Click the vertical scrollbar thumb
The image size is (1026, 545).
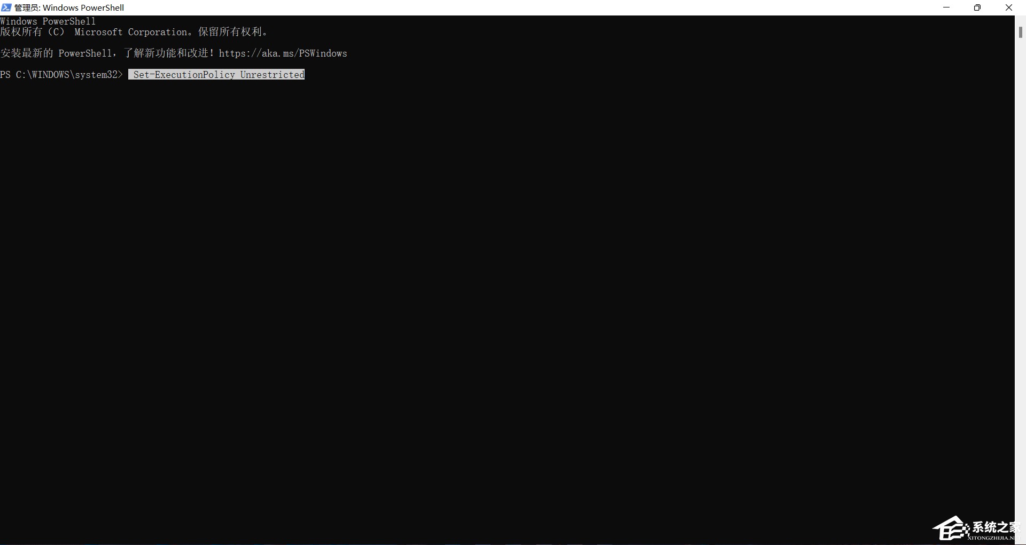click(x=1021, y=32)
